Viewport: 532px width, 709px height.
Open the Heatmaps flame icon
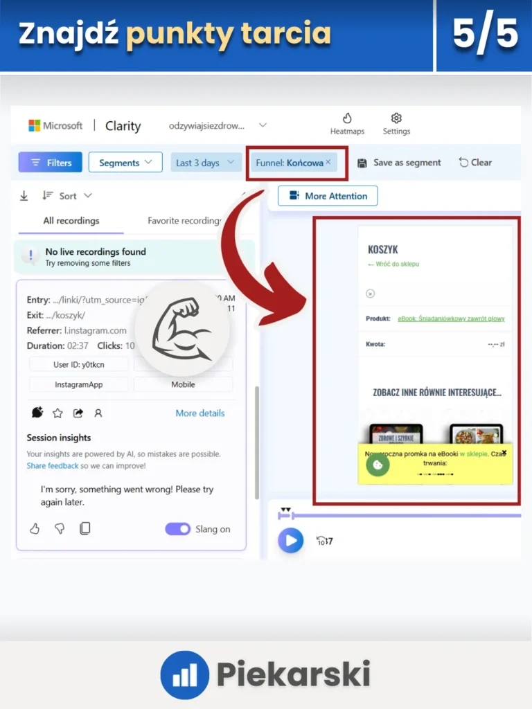click(347, 118)
